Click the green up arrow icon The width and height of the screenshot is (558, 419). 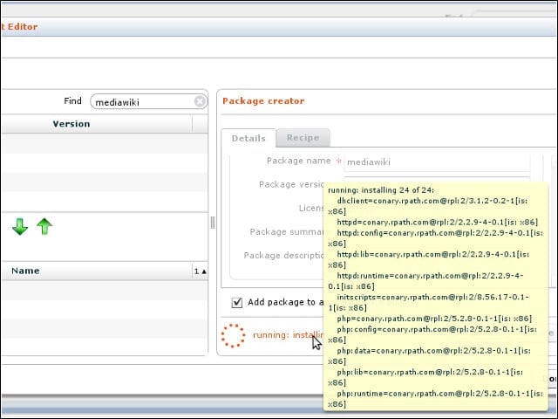tap(44, 227)
